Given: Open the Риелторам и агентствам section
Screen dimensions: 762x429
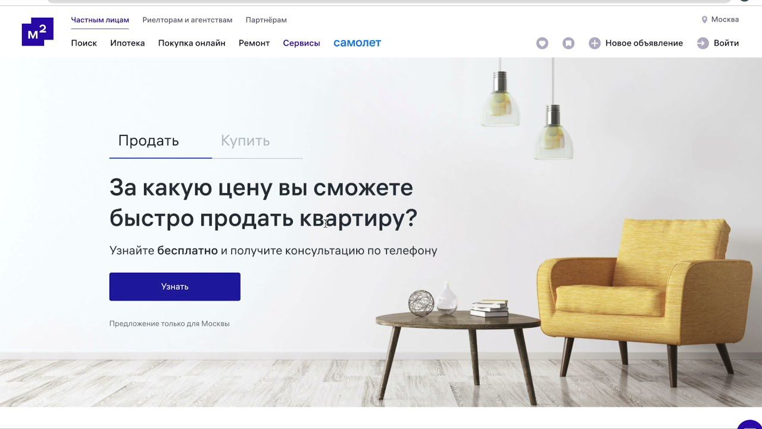Looking at the screenshot, I should tap(188, 20).
